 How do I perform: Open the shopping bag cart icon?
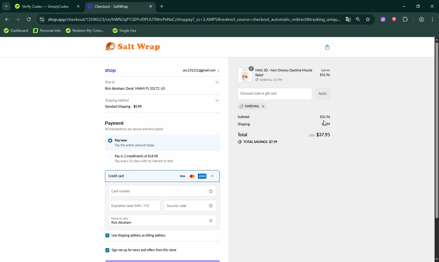click(327, 47)
